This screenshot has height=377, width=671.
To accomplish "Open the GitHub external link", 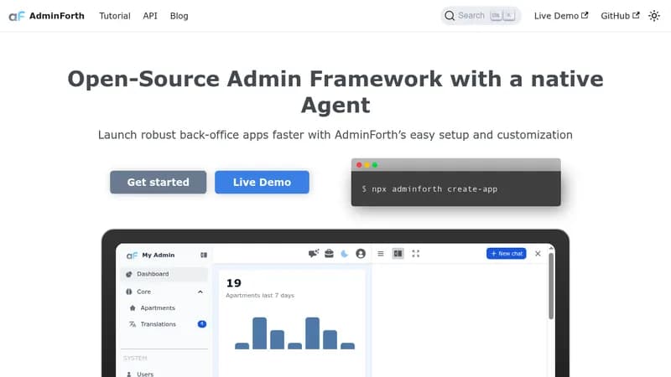I will tap(620, 16).
